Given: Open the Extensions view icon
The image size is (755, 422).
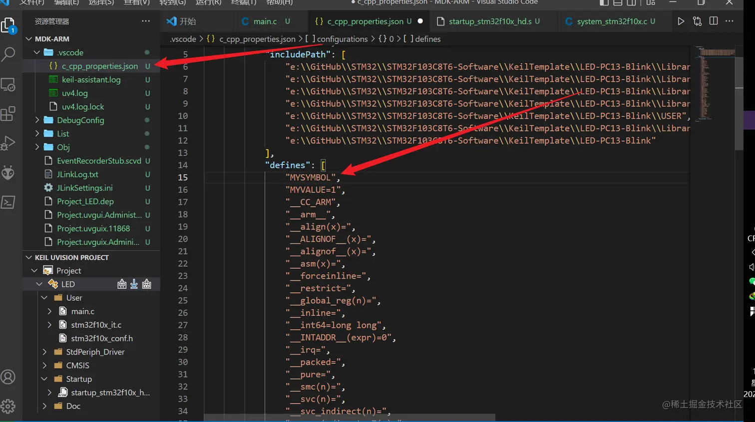Looking at the screenshot, I should 8,114.
